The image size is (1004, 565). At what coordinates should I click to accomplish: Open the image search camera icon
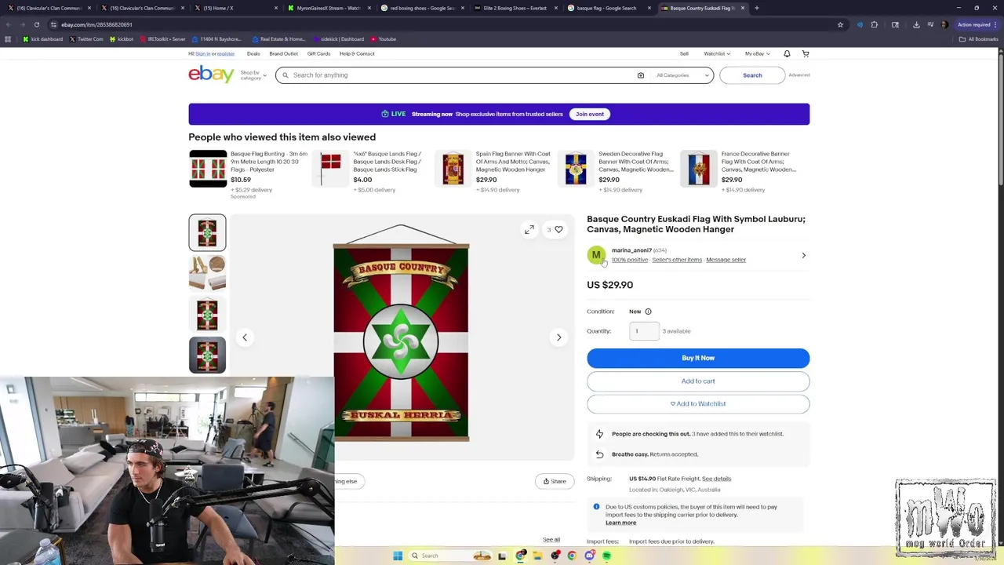coord(640,75)
